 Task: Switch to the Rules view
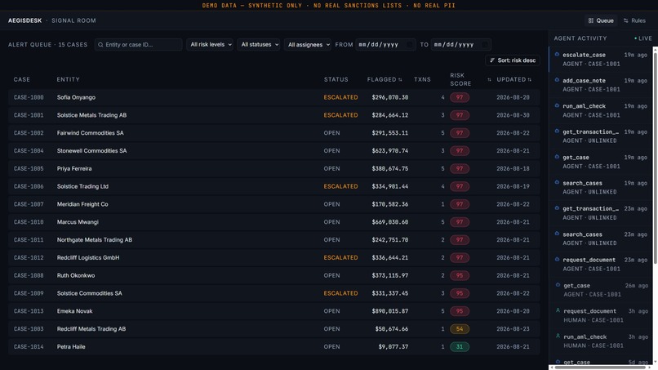(634, 20)
